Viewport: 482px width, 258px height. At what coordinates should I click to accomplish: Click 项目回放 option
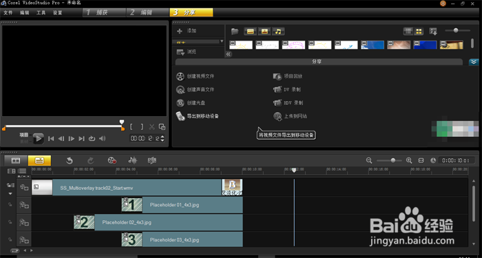tap(288, 76)
